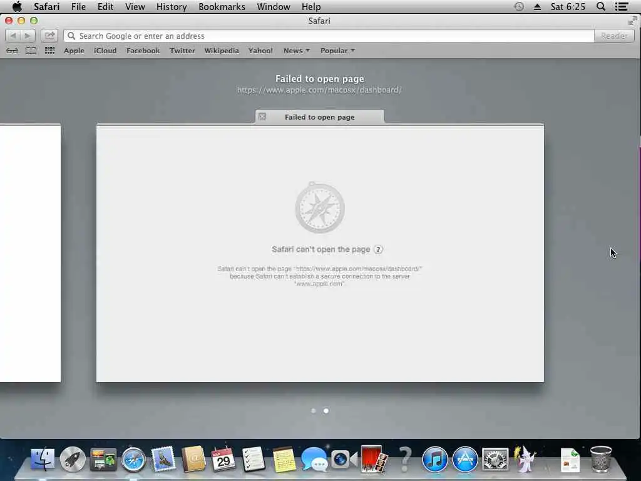Open the View menu
The height and width of the screenshot is (481, 641).
(135, 6)
